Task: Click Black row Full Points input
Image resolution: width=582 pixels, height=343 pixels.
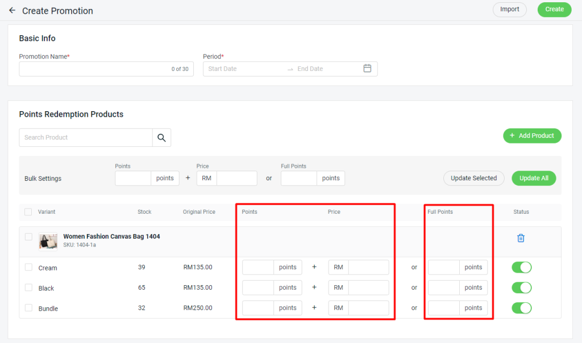Action: 444,287
